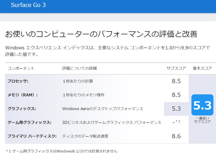
Task: Click the Surface Go 3 header title
Action: coord(28,5)
